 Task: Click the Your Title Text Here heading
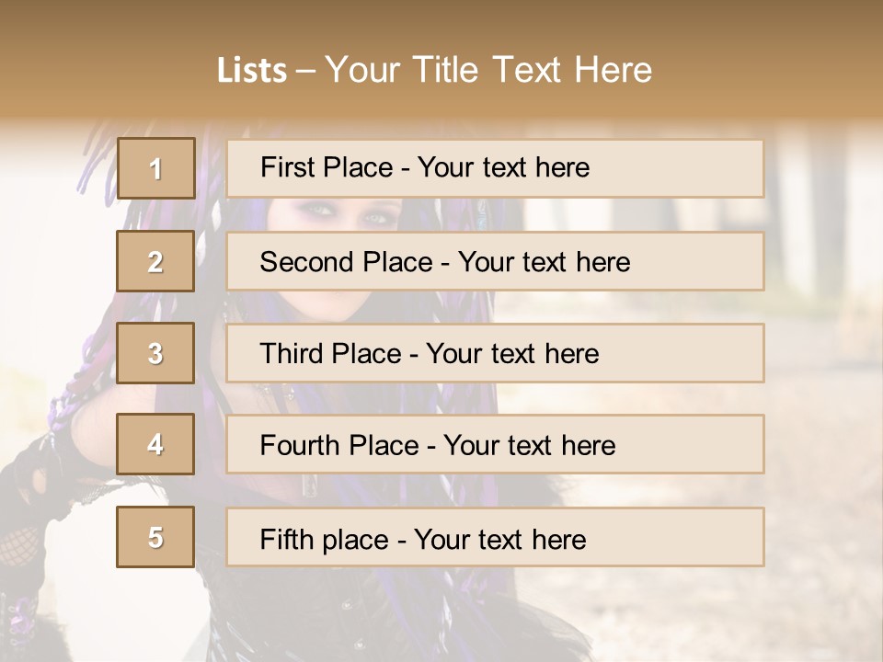point(488,70)
